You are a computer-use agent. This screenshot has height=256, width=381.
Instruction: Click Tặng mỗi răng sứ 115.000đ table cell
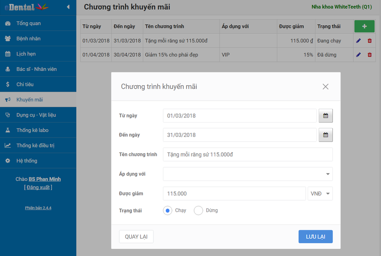(181, 41)
